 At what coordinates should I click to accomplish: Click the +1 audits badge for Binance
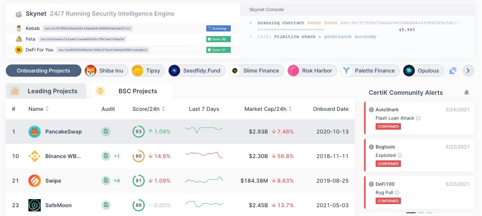coord(117,156)
